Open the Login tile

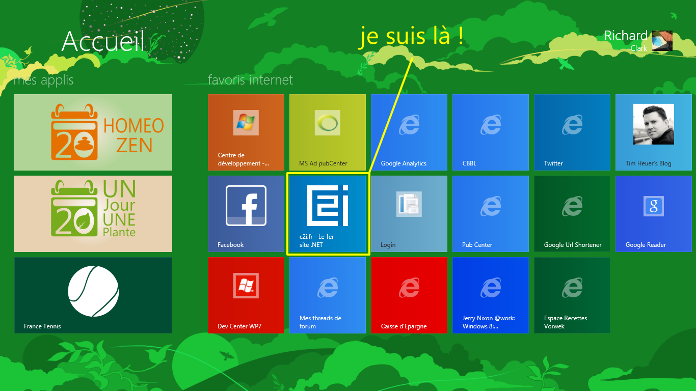pyautogui.click(x=409, y=214)
